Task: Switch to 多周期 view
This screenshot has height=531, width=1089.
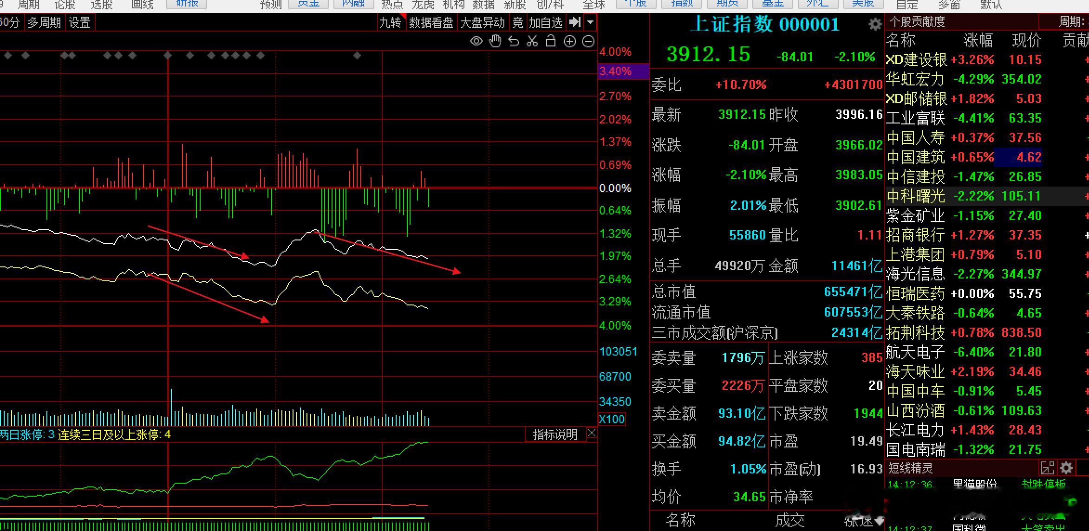Action: [x=44, y=22]
